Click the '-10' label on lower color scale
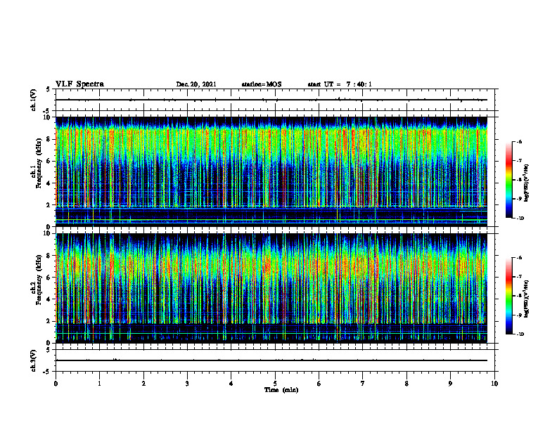 click(x=520, y=334)
